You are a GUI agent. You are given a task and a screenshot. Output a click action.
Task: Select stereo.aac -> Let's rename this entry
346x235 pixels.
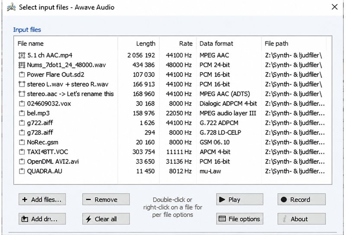(x=70, y=94)
